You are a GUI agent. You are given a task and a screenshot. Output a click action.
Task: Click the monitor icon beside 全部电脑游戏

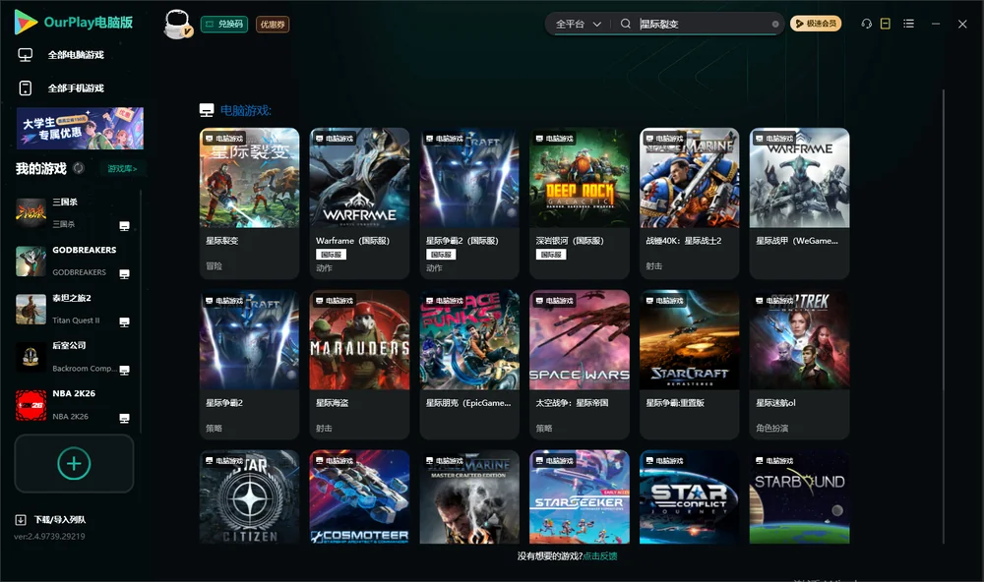[26, 55]
